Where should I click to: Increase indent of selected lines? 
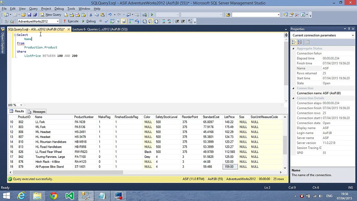pos(183,21)
